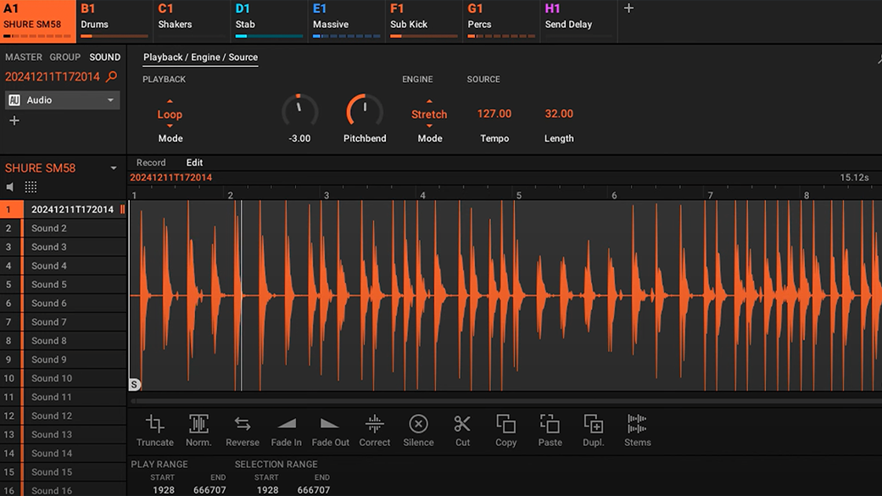Step Engine Mode up from Stretch

(x=429, y=102)
